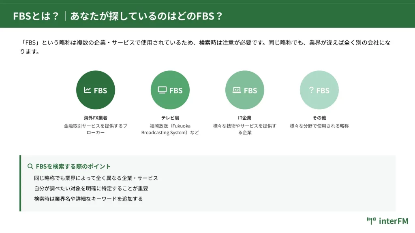Click the subtitle あなたが探しているのはどのFBS？
Screen dimensions: 415x233
pyautogui.click(x=146, y=16)
